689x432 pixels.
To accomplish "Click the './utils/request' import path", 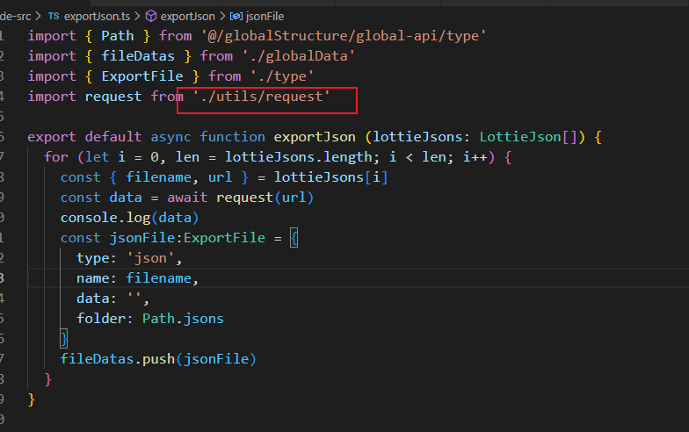I will [262, 97].
